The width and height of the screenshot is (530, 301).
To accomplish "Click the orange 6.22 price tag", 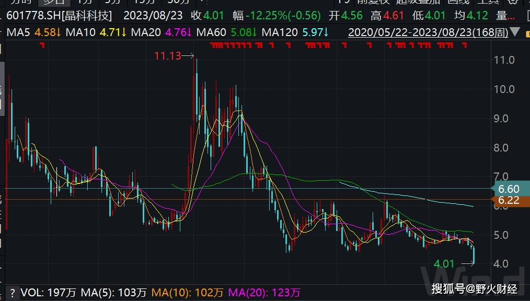I will click(x=510, y=200).
